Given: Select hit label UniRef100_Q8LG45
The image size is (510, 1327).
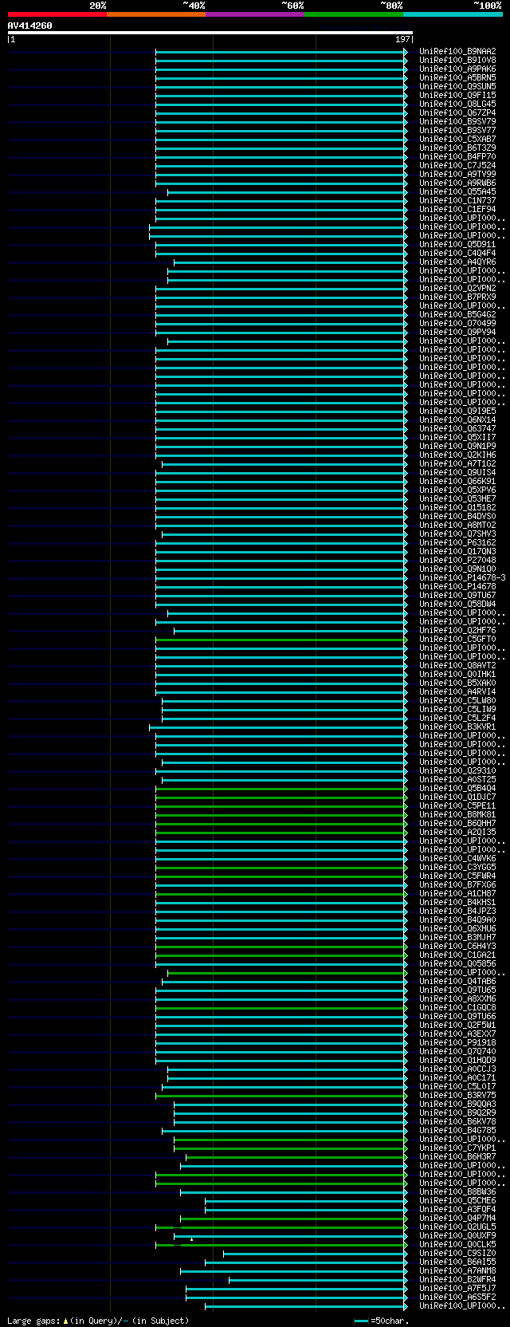Looking at the screenshot, I should pyautogui.click(x=457, y=104).
